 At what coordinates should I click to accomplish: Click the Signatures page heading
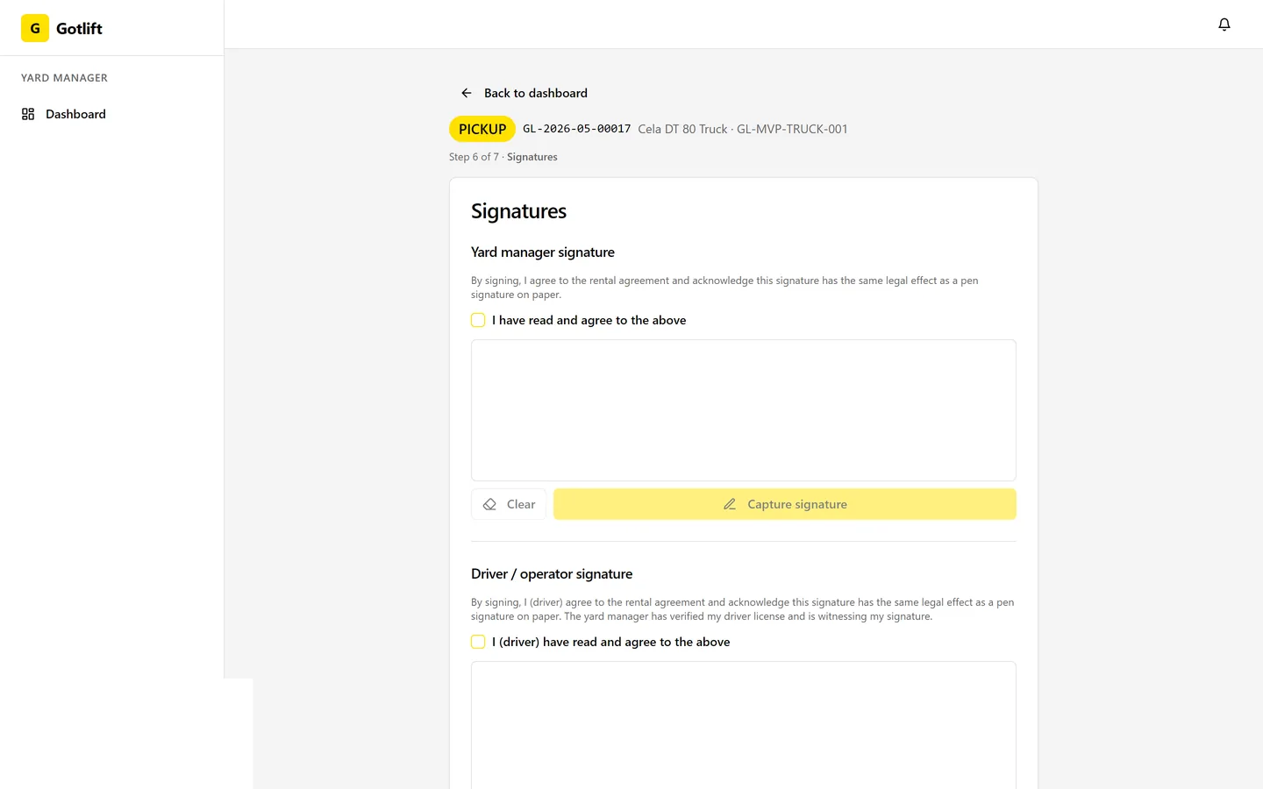518,211
